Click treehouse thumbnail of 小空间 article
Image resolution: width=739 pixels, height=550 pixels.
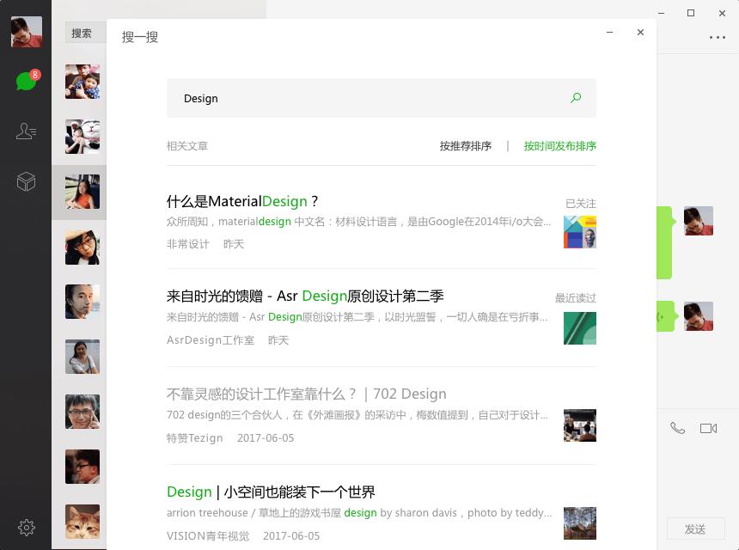[x=580, y=523]
